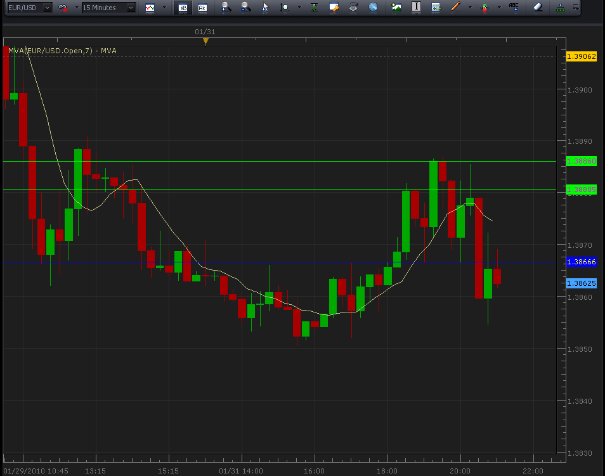The image size is (605, 476).
Task: Expand arrow next to wave signal icon
Action: 499,8
